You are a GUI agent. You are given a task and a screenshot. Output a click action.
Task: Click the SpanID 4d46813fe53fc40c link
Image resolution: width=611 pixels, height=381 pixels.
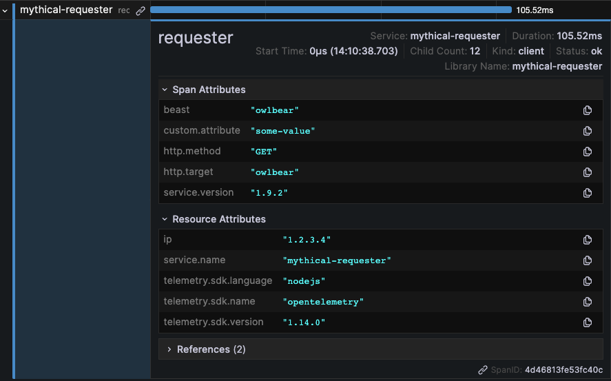[x=563, y=370]
